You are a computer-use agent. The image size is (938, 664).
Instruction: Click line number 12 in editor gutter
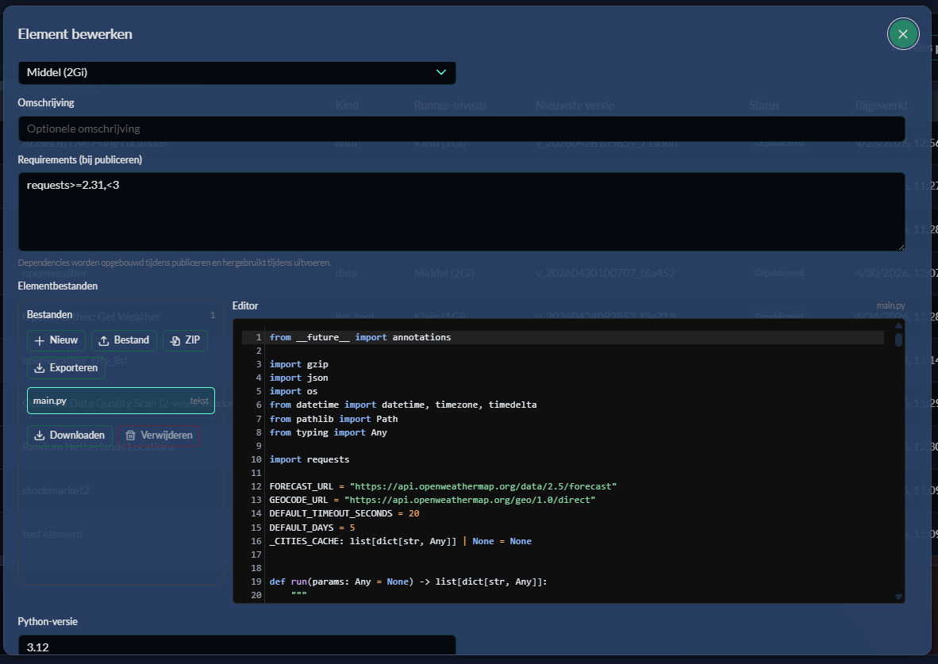pyautogui.click(x=256, y=486)
